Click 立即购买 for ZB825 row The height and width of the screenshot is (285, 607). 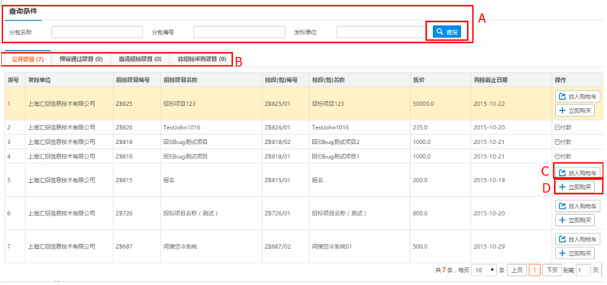pos(574,110)
